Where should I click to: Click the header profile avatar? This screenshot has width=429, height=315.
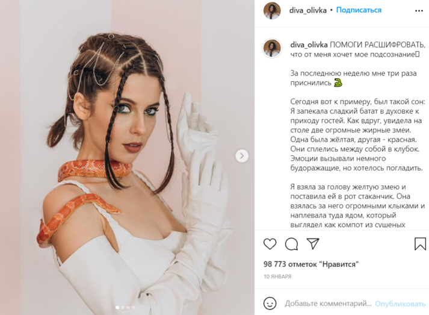click(272, 11)
